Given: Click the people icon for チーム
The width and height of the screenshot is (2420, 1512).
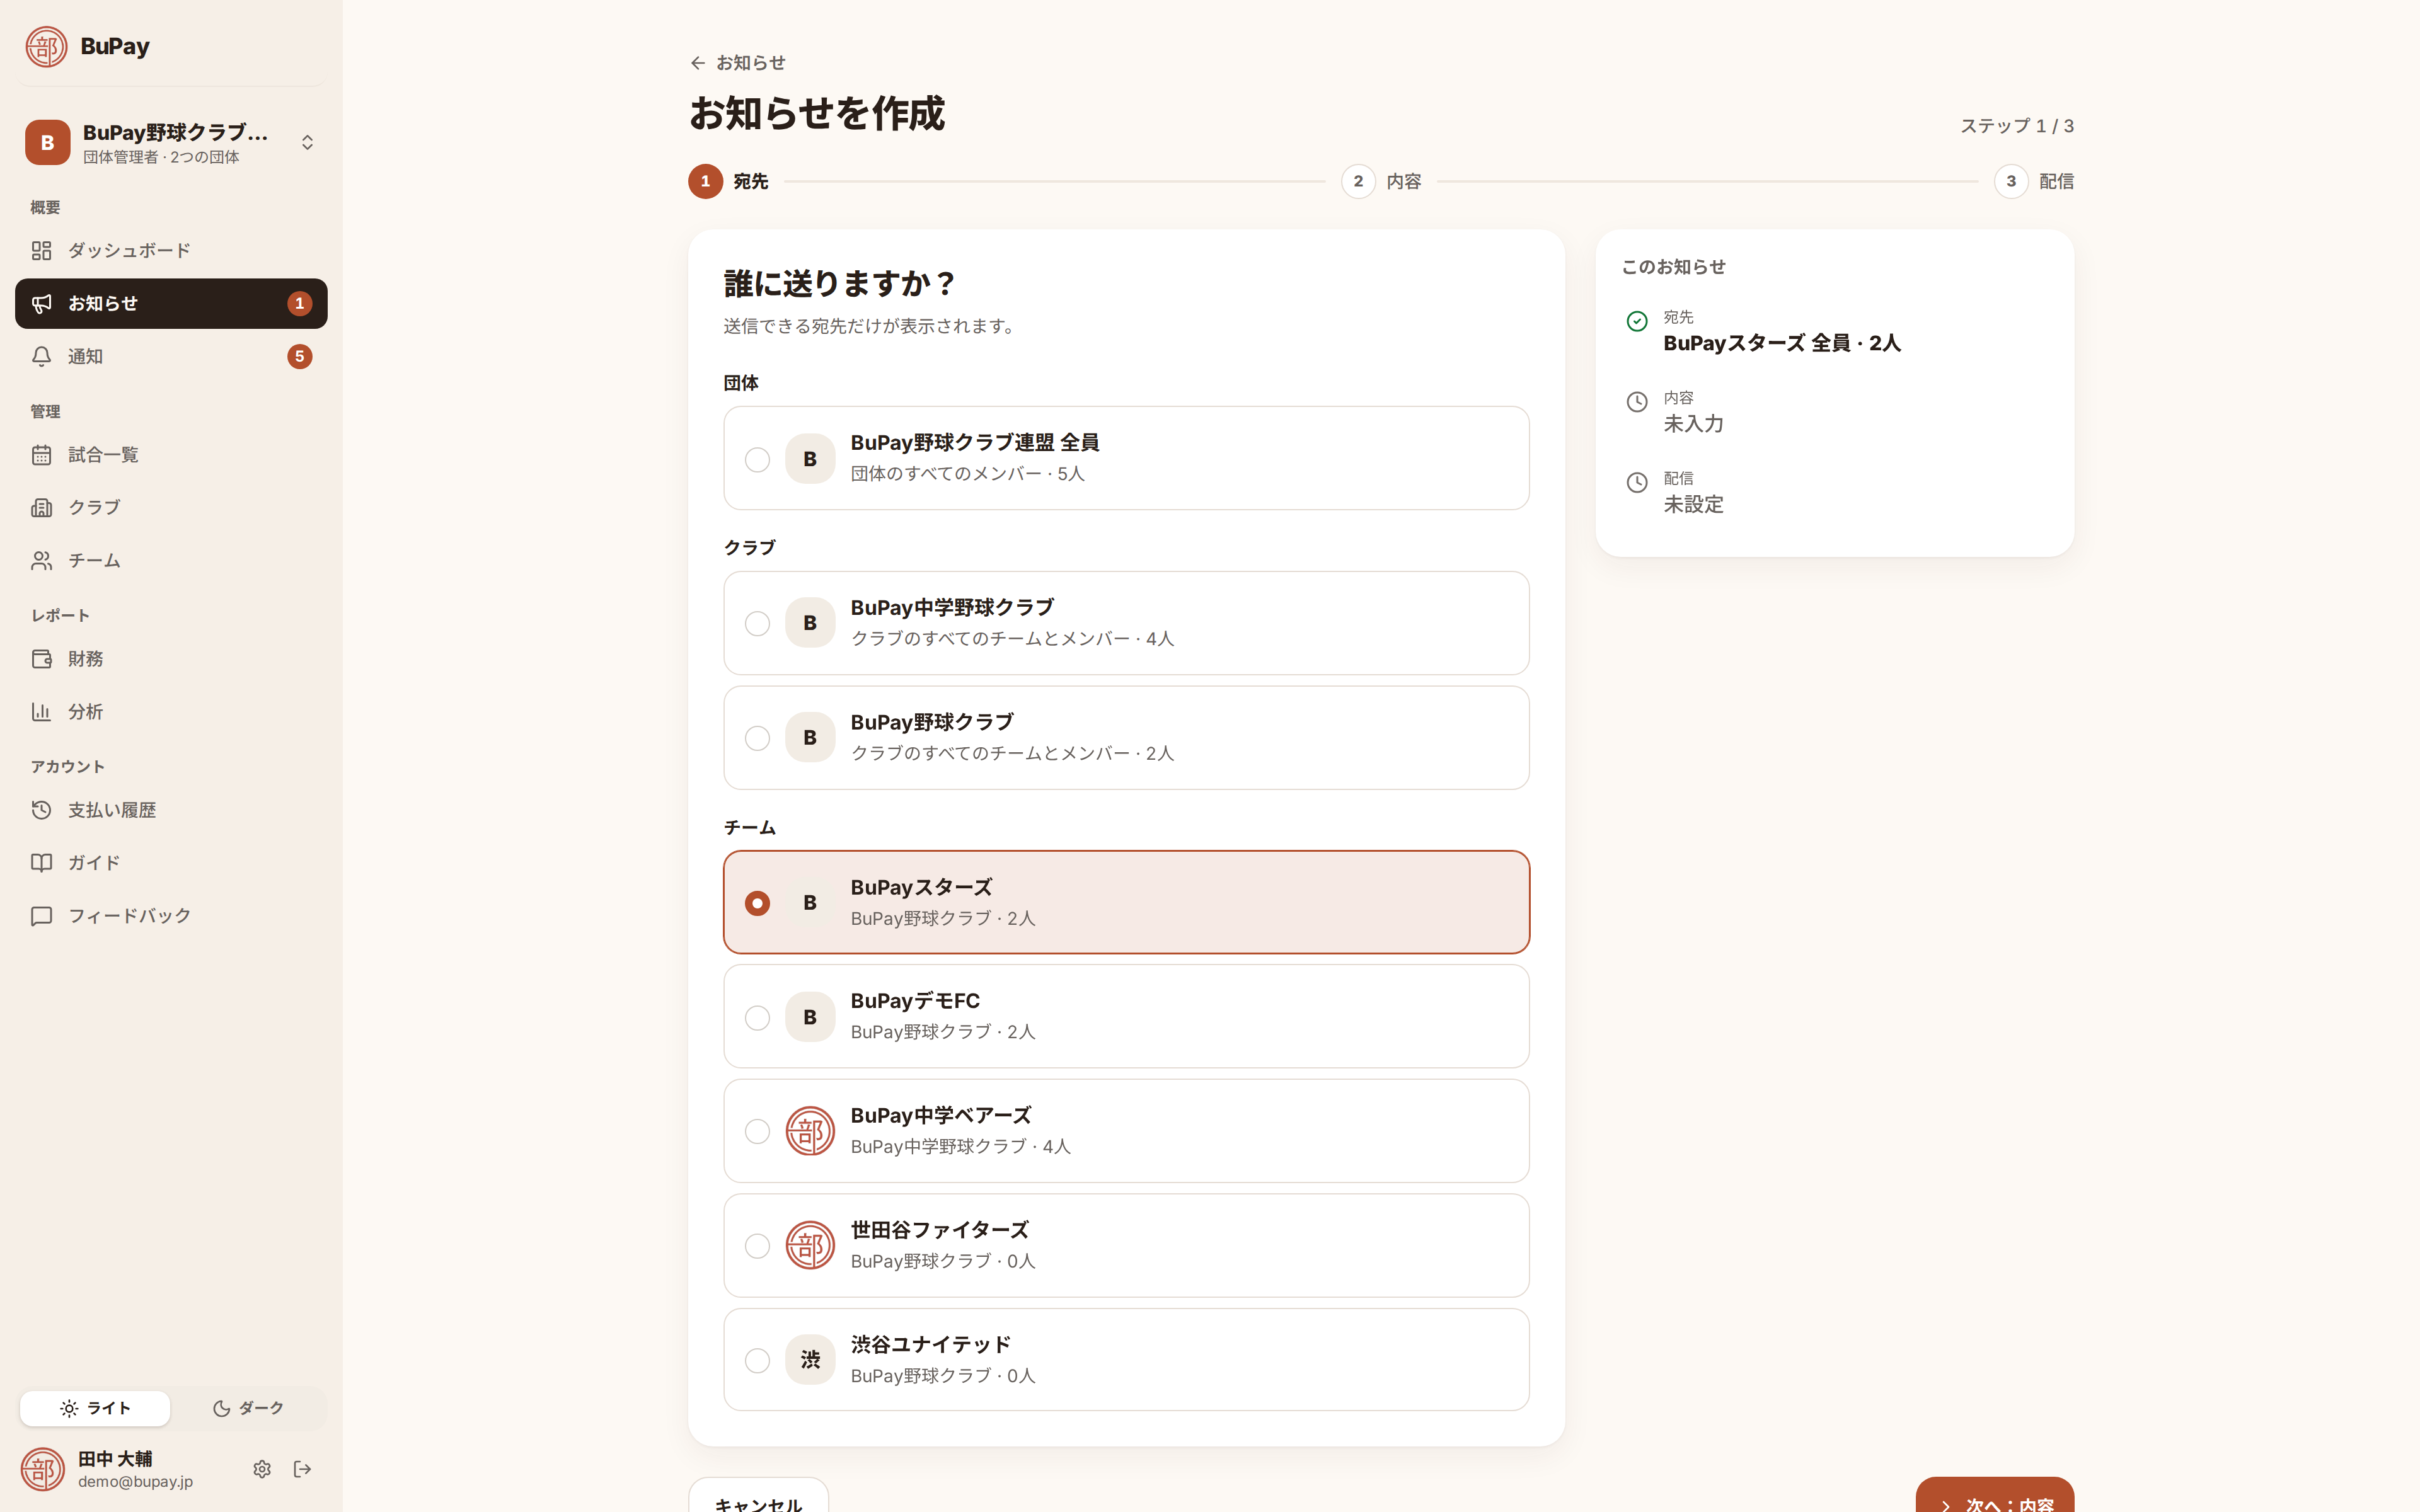Looking at the screenshot, I should 41,561.
